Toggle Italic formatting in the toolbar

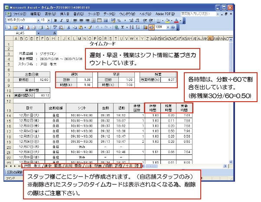(x=61, y=20)
